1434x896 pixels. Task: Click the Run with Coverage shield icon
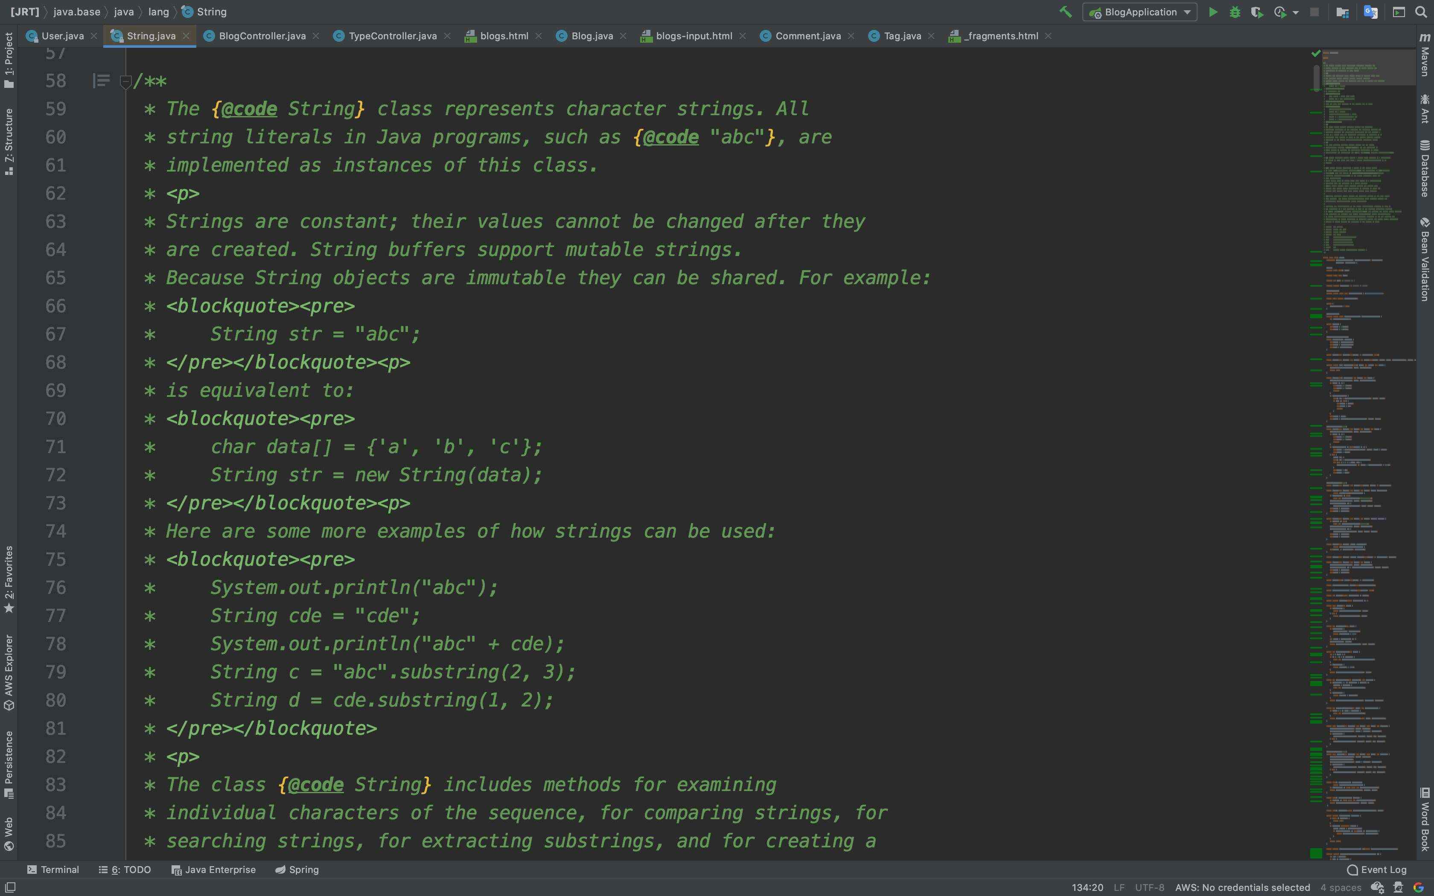[x=1257, y=12]
